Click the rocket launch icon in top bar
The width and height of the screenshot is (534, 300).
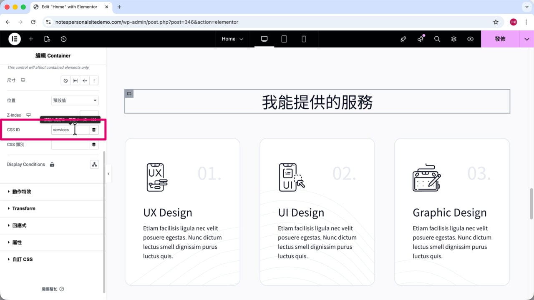403,39
